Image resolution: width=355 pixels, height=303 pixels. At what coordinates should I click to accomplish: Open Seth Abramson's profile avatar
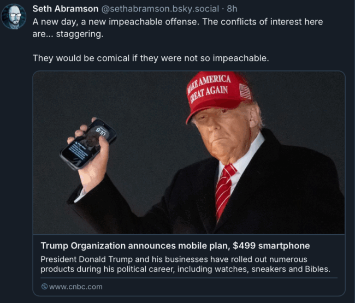click(x=14, y=16)
